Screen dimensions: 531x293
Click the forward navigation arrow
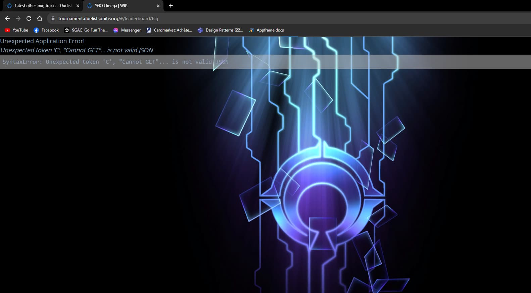[18, 18]
